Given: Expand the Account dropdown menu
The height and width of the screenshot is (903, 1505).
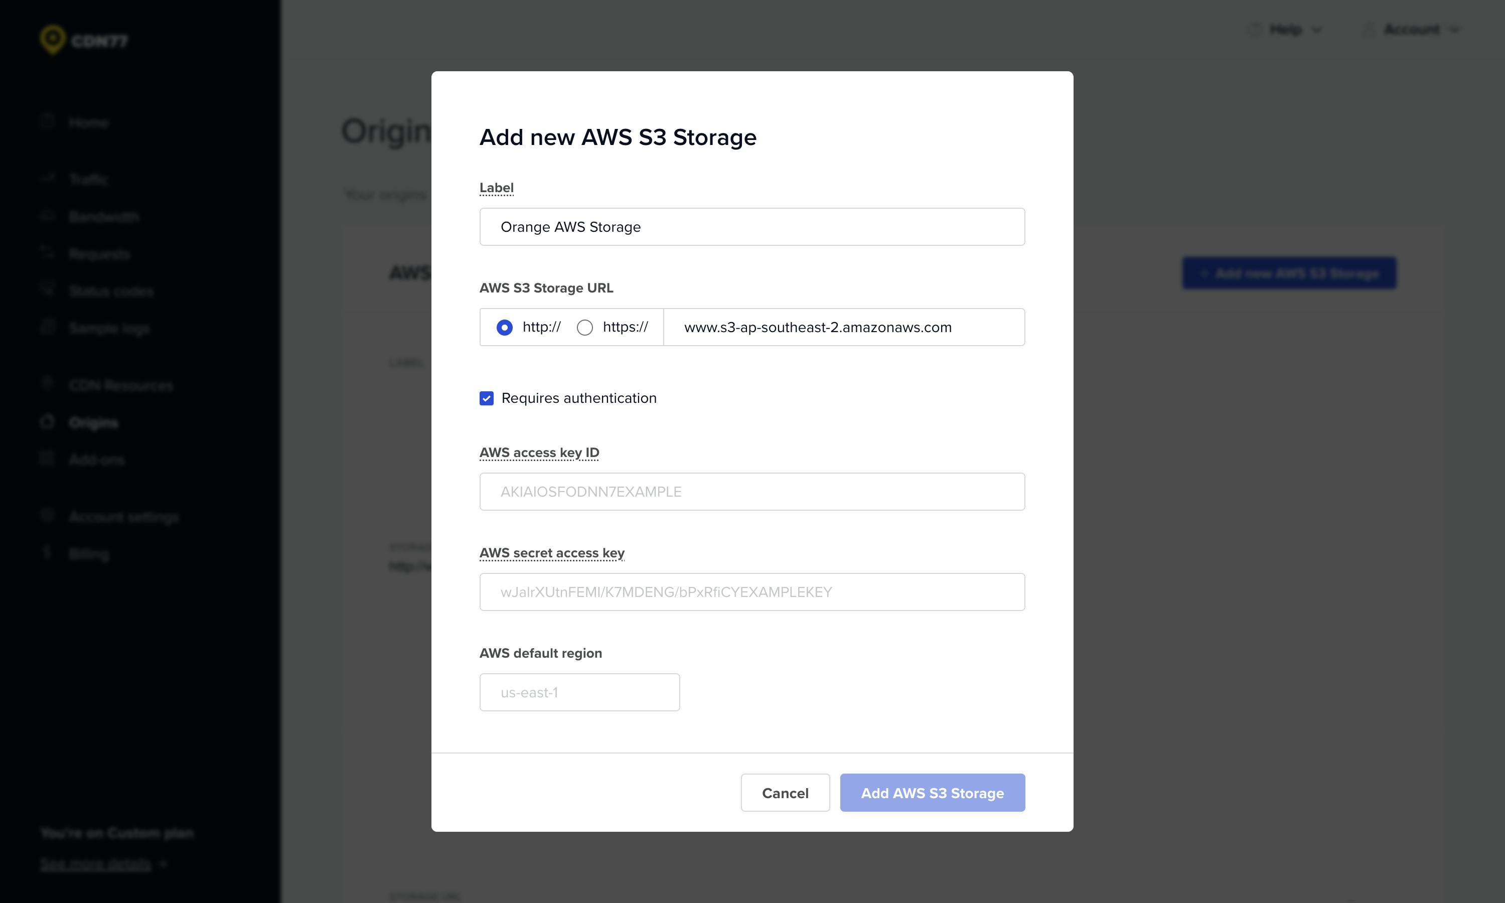Looking at the screenshot, I should pos(1411,29).
